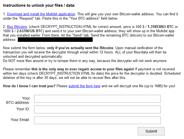Click the 'Your BTC-address:' field label

[x=18, y=100]
